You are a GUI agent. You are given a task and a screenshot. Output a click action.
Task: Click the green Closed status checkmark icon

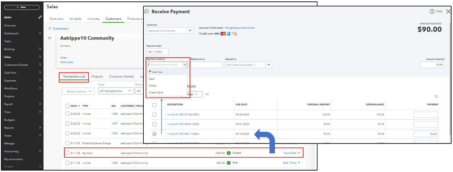(x=229, y=153)
